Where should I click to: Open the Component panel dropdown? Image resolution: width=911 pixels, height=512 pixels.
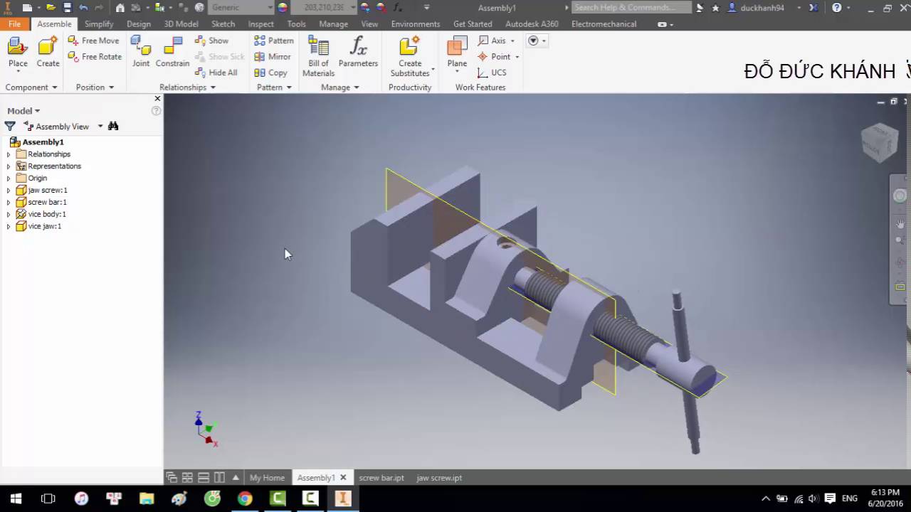(31, 87)
